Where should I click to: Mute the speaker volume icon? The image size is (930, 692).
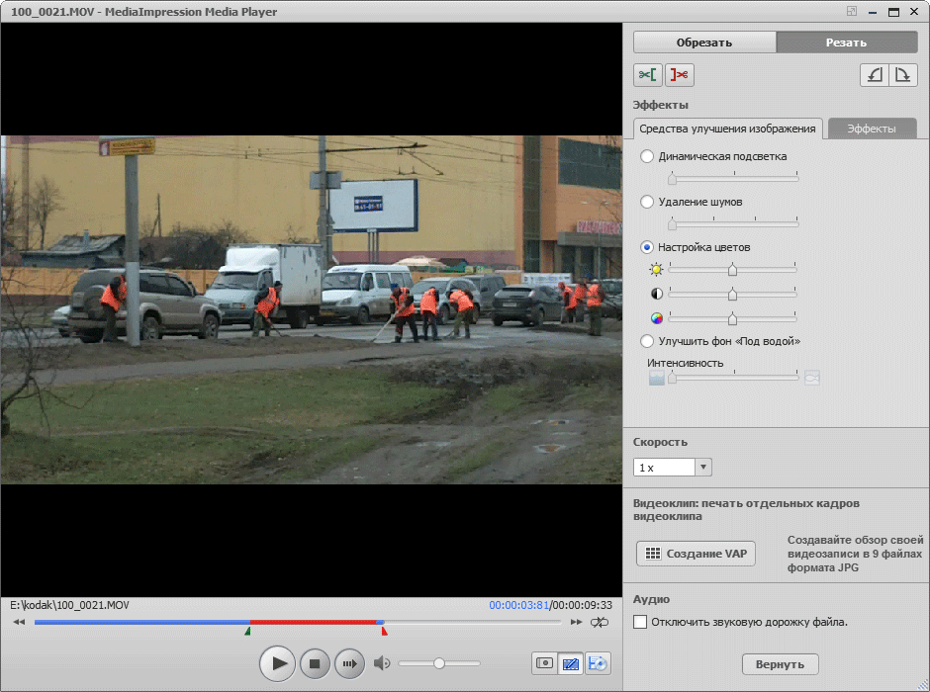point(381,663)
